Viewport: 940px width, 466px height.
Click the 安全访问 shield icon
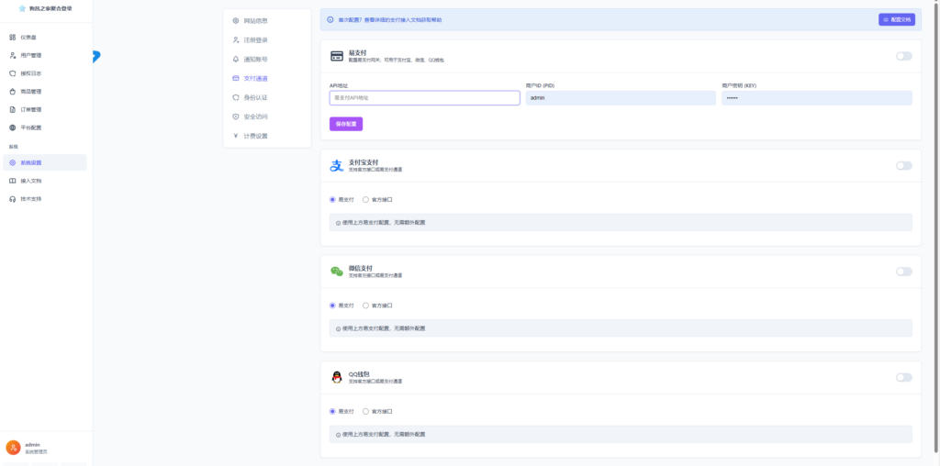point(236,116)
